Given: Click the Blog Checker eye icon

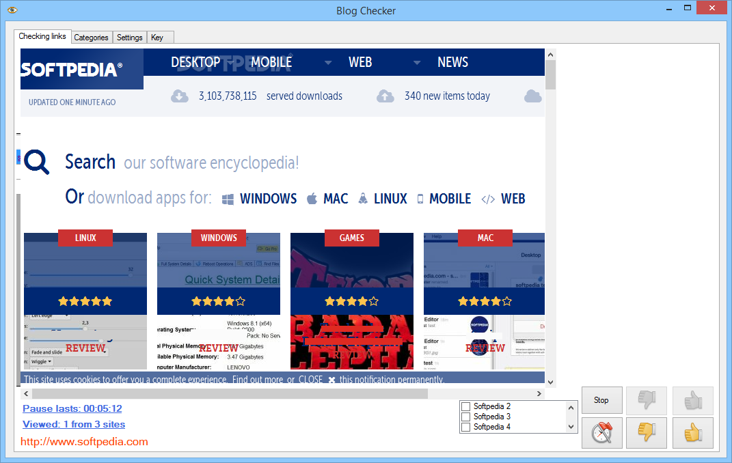Looking at the screenshot, I should [12, 10].
